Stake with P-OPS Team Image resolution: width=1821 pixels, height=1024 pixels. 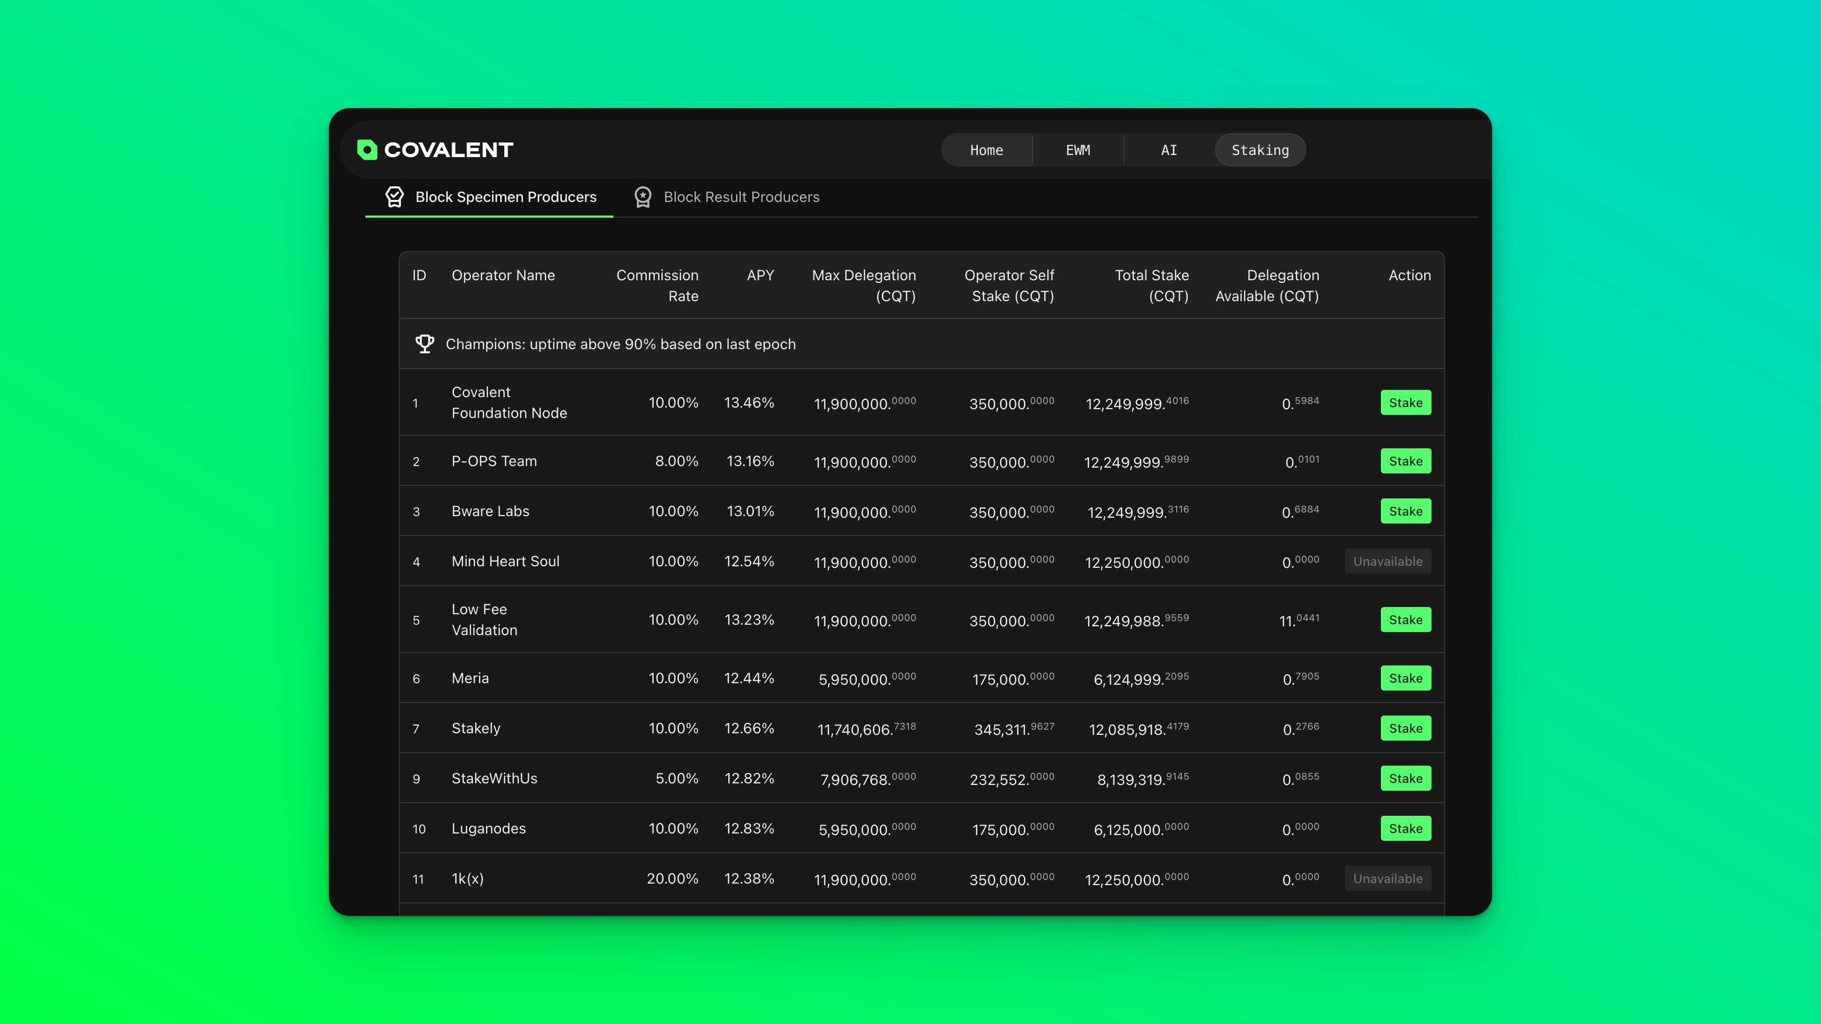click(1405, 461)
